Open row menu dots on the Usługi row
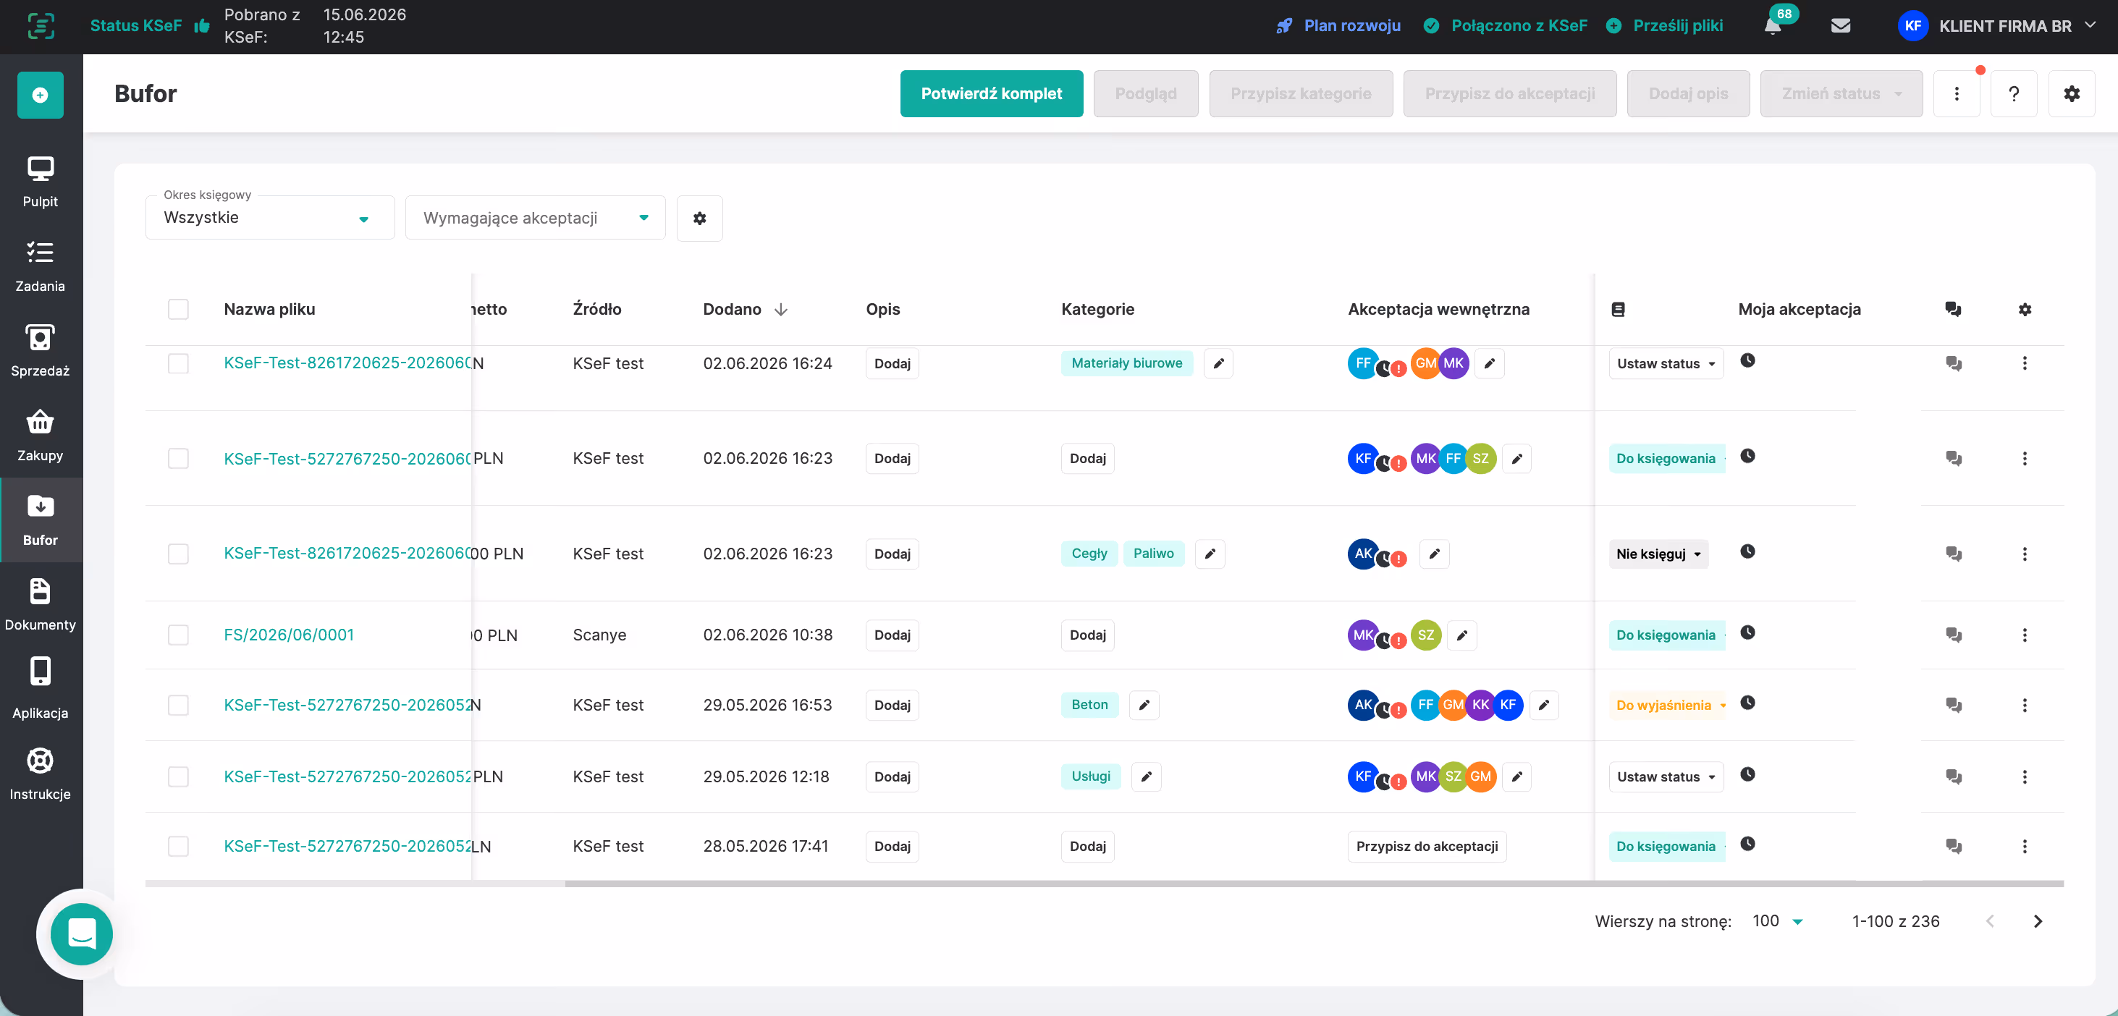This screenshot has width=2118, height=1016. [2025, 776]
